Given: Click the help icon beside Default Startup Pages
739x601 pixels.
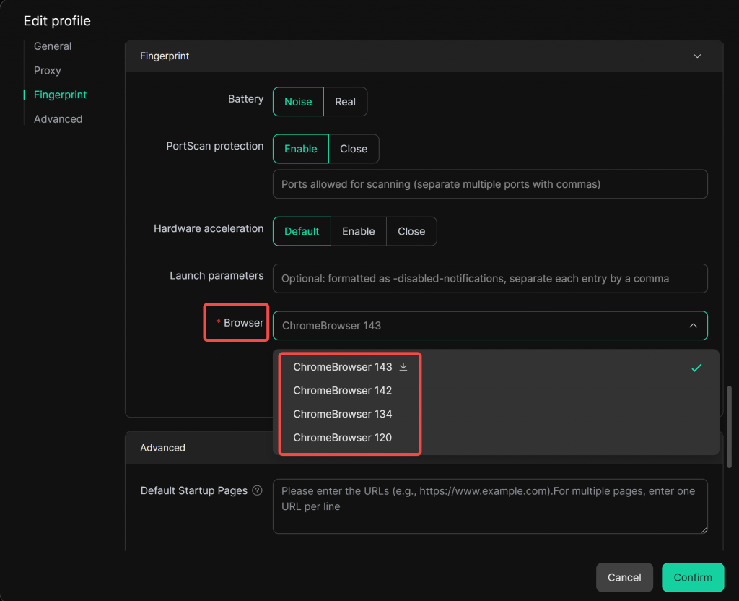Looking at the screenshot, I should [x=257, y=491].
